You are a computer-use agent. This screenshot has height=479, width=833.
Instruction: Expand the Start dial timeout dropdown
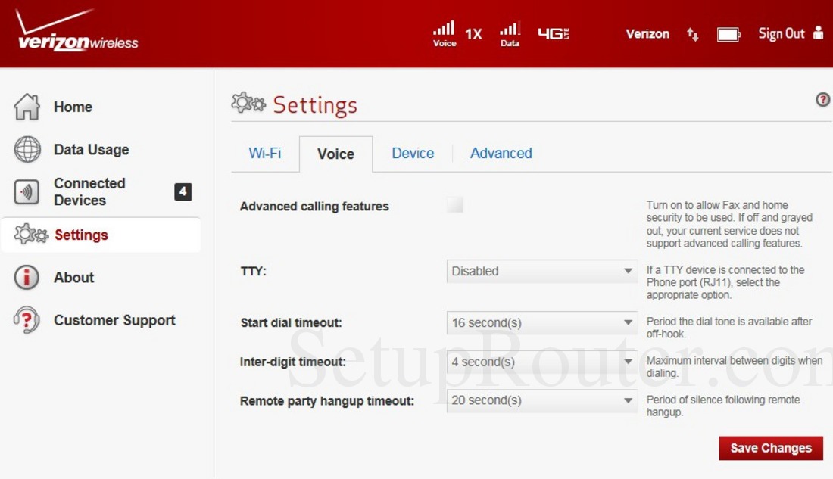coord(541,322)
